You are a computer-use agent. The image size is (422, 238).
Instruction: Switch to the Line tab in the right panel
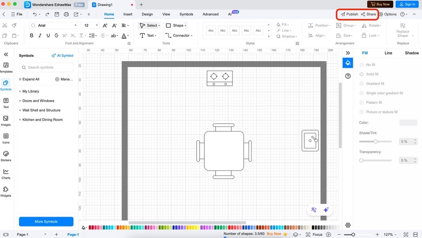[388, 53]
